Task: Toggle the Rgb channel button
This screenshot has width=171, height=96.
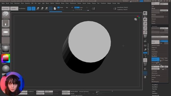Action: 67,7
